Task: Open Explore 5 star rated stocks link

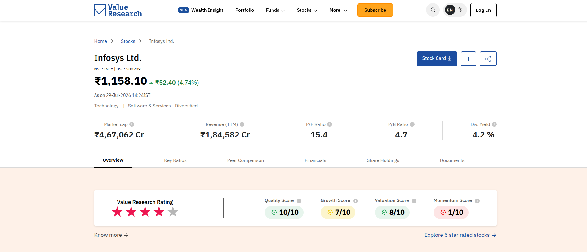Action: click(x=460, y=235)
